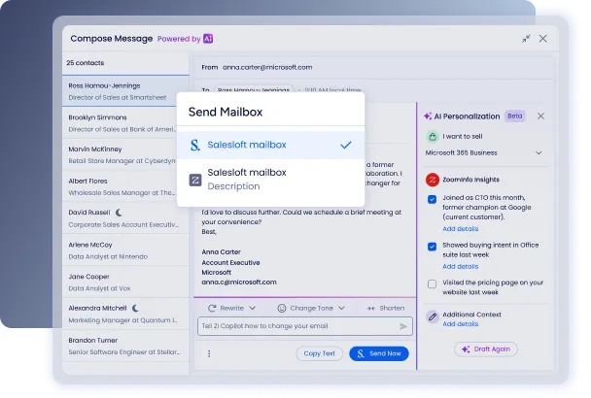Click the Draft Again button

(x=486, y=349)
